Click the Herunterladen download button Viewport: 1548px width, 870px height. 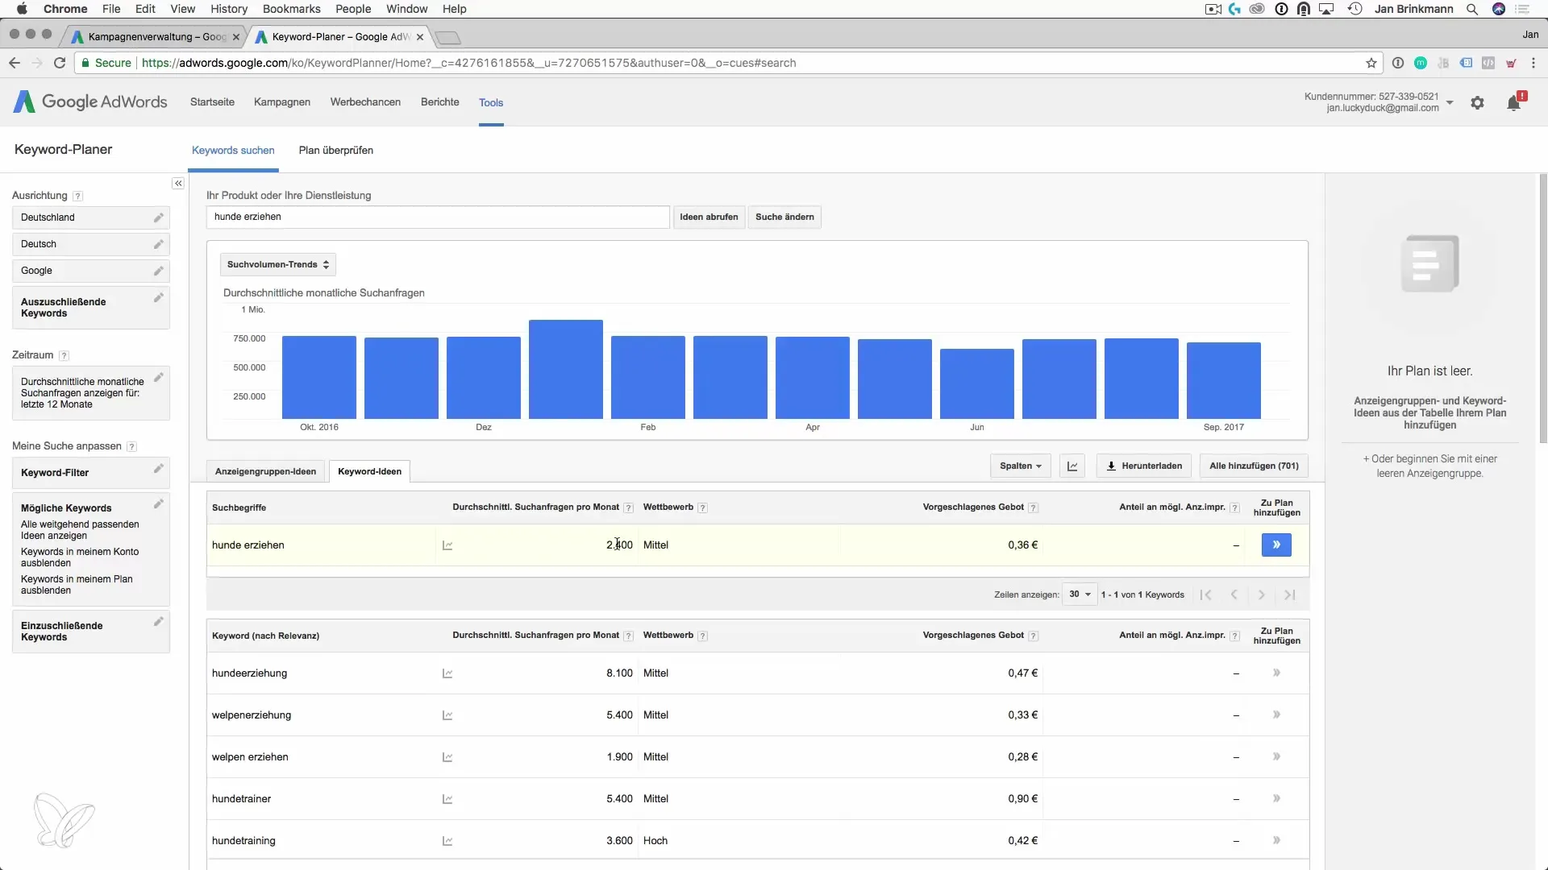point(1143,466)
